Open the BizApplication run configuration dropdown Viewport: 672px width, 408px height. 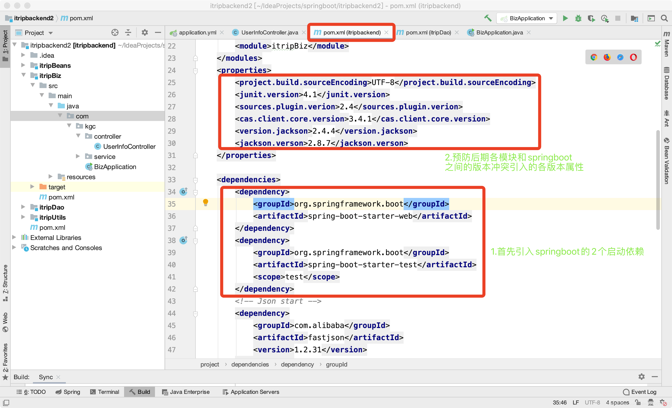point(527,18)
